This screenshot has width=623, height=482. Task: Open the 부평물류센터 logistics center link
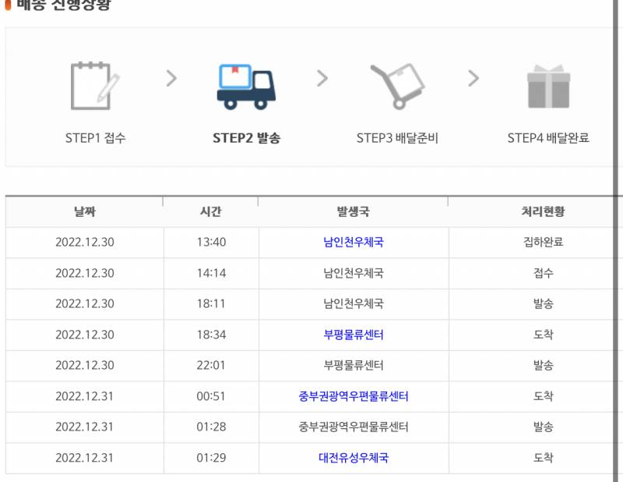point(352,335)
